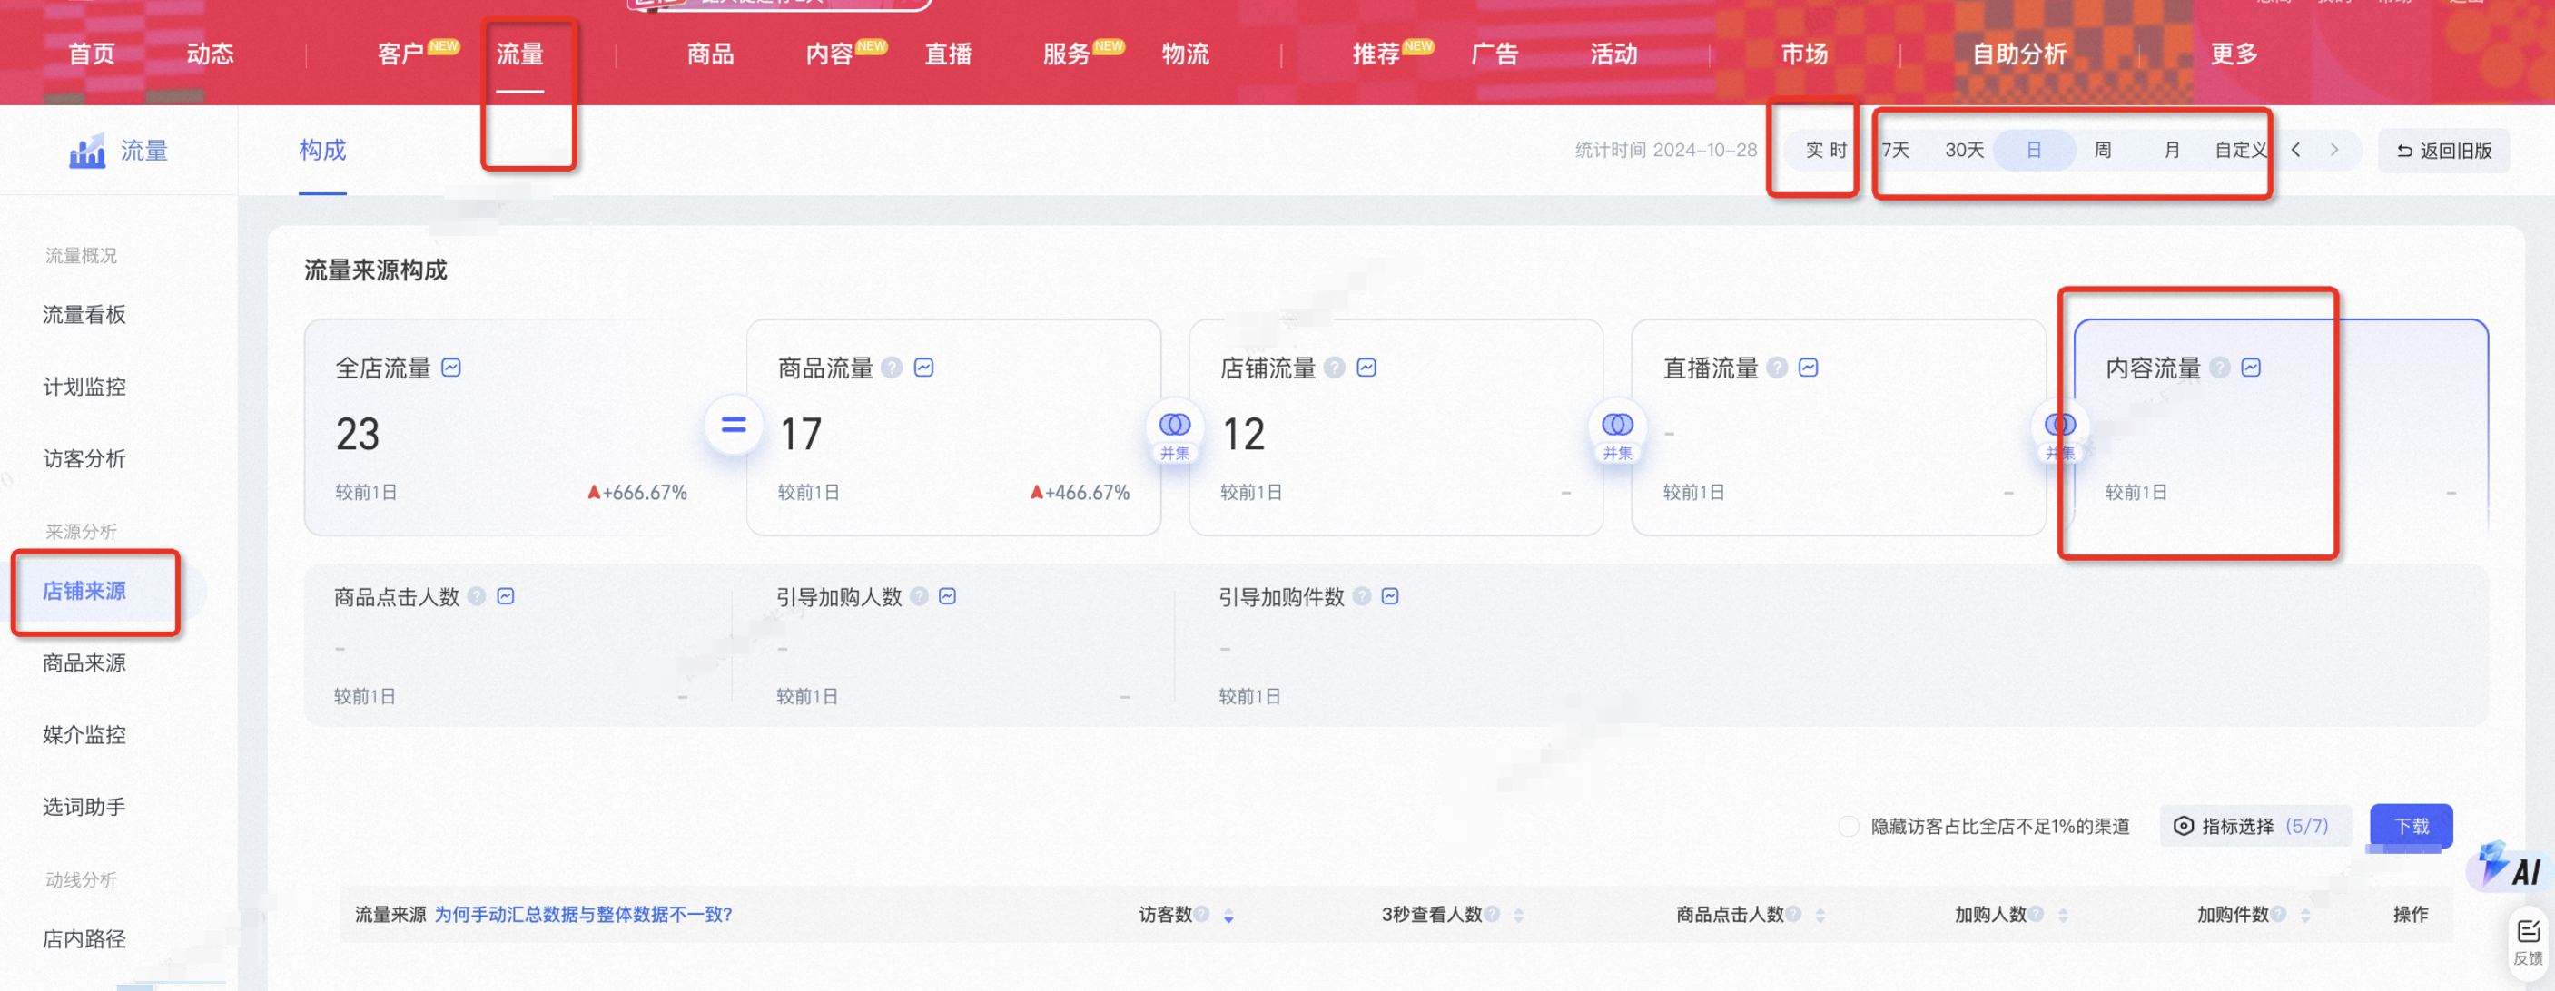Open 市场 in top navigation
The height and width of the screenshot is (991, 2555).
pos(1804,54)
